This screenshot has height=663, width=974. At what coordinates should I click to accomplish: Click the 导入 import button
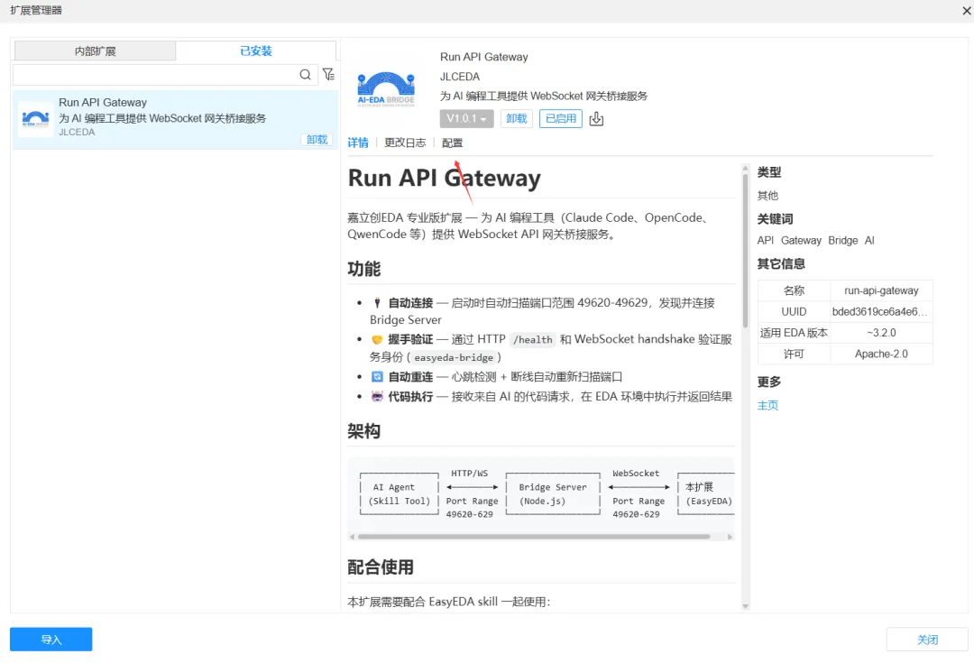[51, 640]
